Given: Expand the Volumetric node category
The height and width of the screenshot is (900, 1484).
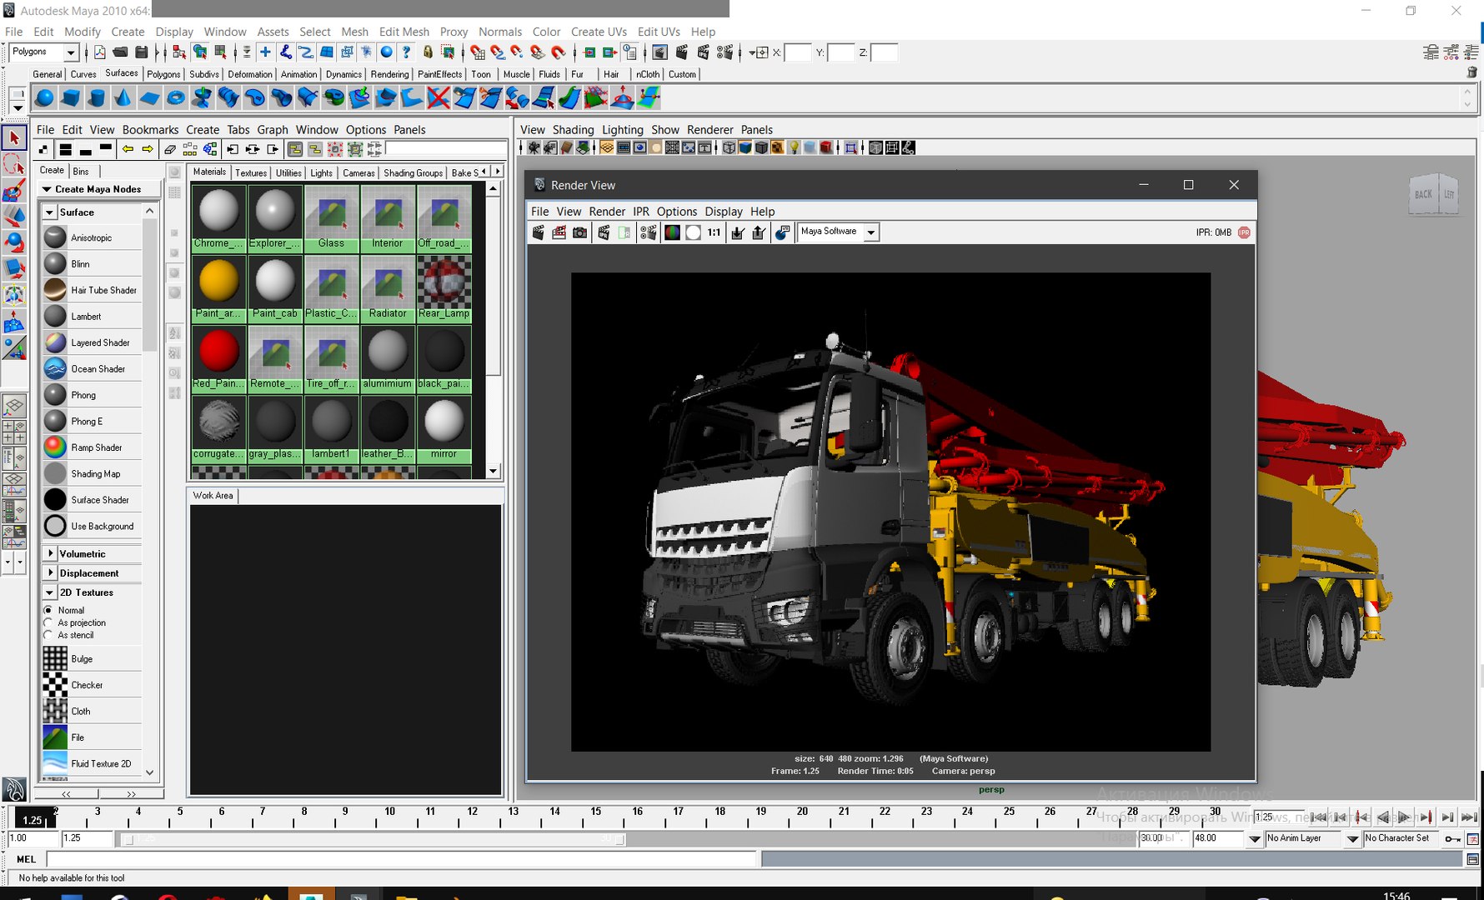Looking at the screenshot, I should point(50,553).
